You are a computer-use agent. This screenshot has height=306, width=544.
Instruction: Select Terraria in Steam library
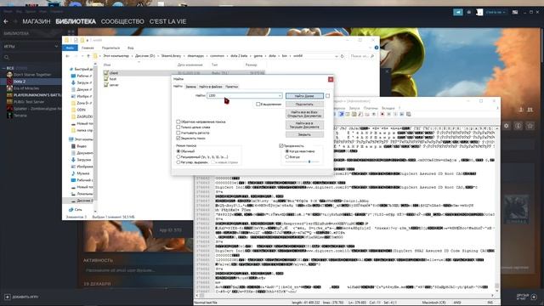pos(20,116)
